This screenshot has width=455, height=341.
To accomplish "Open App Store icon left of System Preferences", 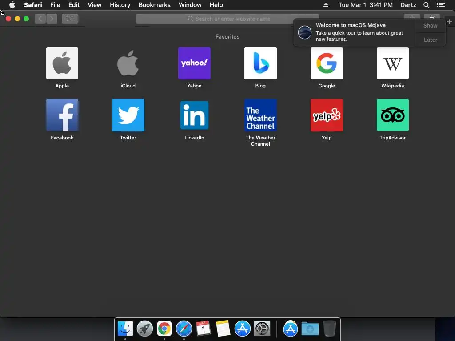I will coord(242,329).
